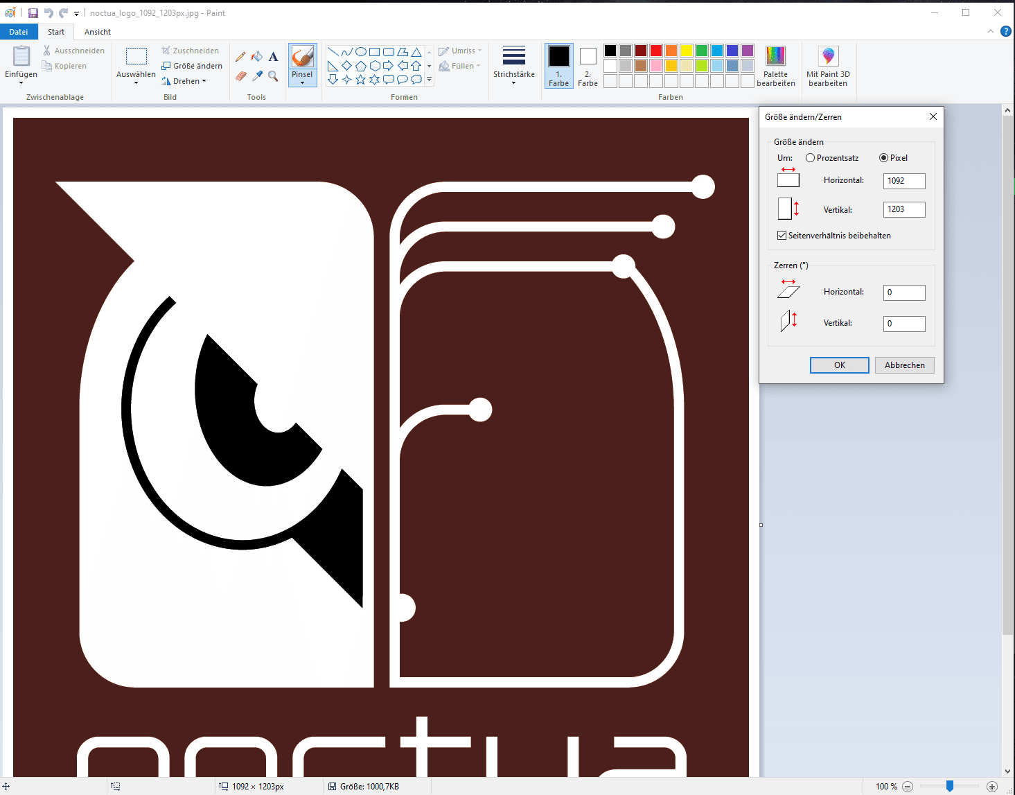
Task: Select the Color picker eyedropper tool
Action: (x=257, y=76)
